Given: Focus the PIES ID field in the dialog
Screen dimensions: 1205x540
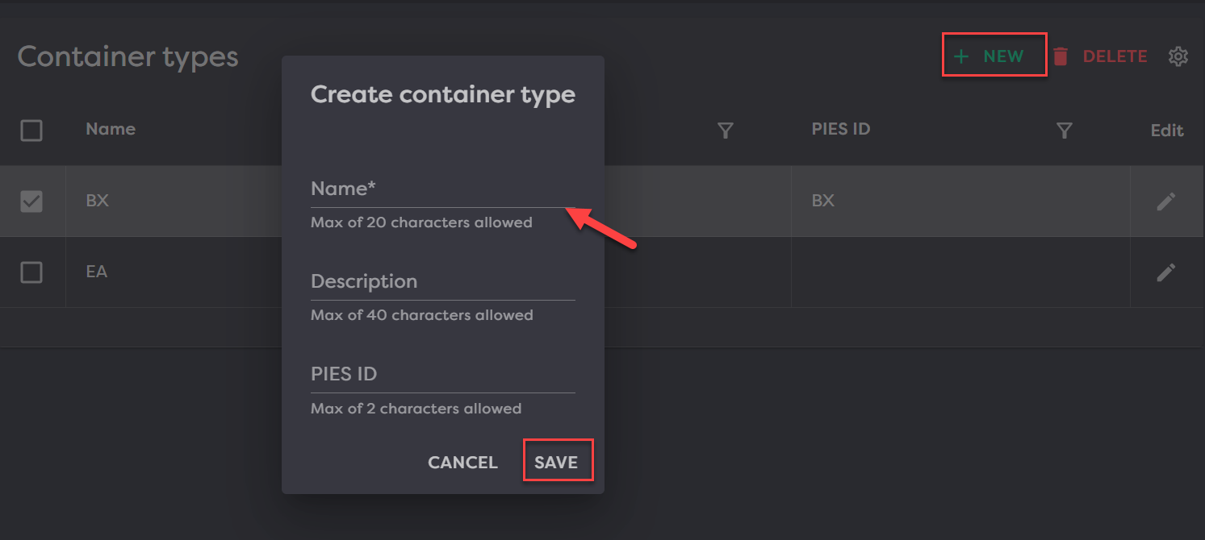Looking at the screenshot, I should click(442, 376).
